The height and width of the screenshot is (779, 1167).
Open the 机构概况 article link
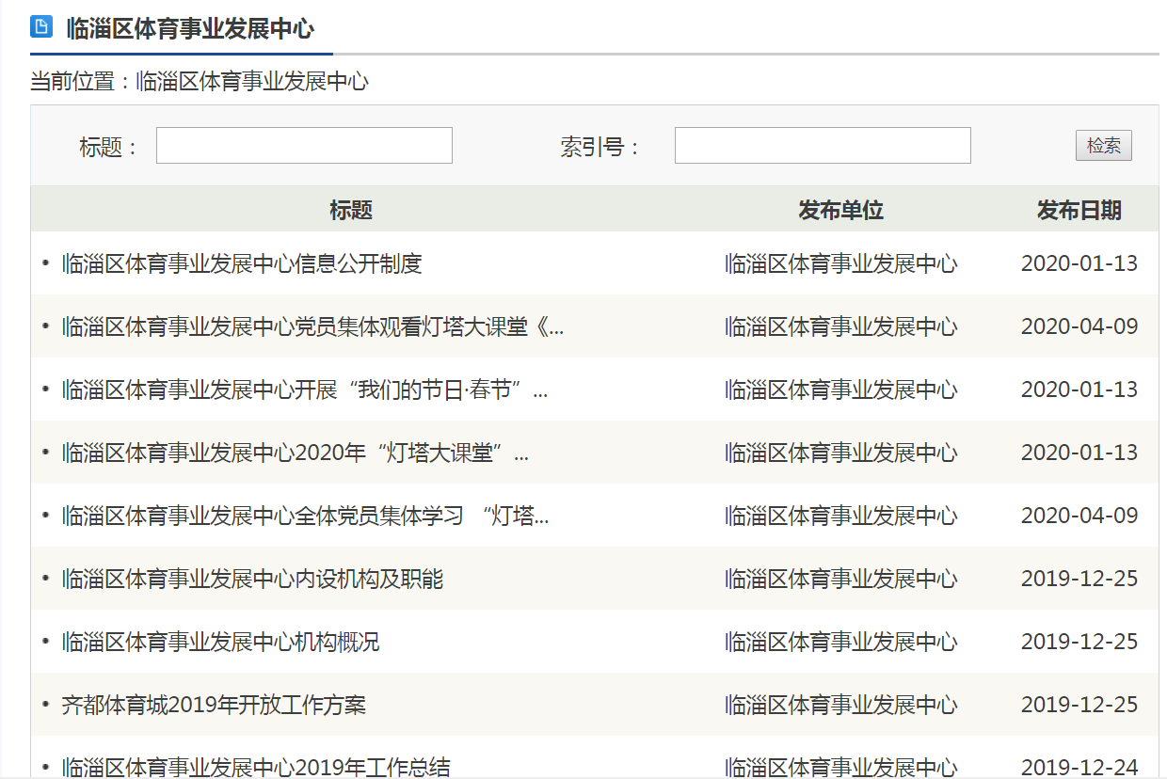221,642
